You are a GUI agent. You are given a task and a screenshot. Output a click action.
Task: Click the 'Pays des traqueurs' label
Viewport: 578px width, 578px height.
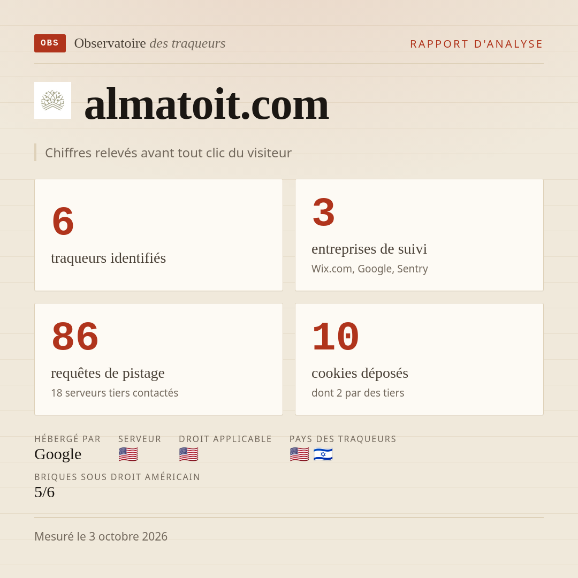(343, 439)
